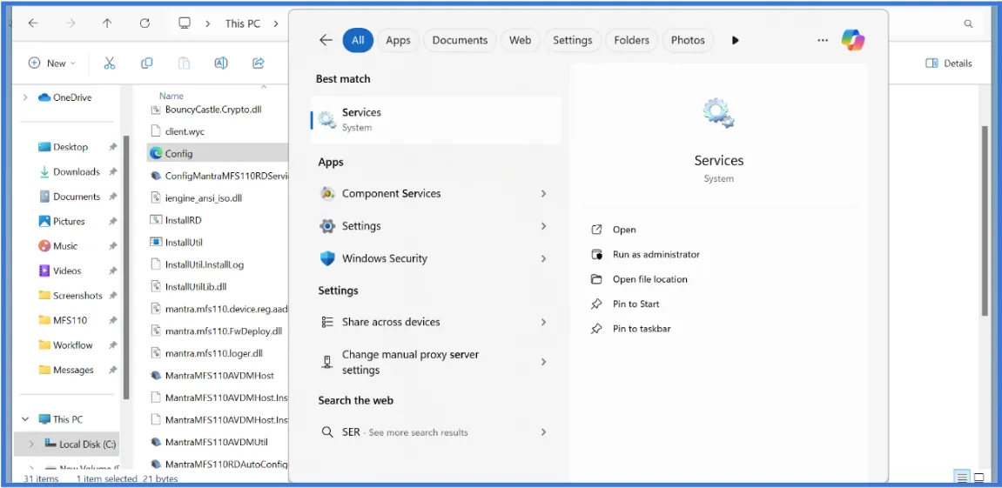
Task: Collapse the This PC tree node
Action: [25, 419]
